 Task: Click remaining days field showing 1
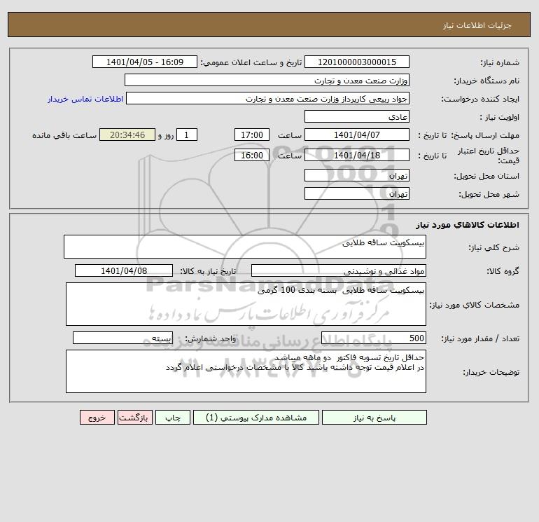pos(187,135)
